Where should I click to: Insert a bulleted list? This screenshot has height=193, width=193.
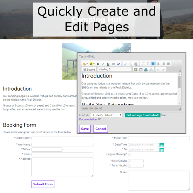click(148, 64)
